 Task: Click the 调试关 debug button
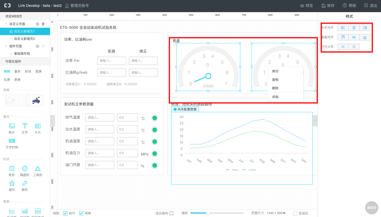371,208
